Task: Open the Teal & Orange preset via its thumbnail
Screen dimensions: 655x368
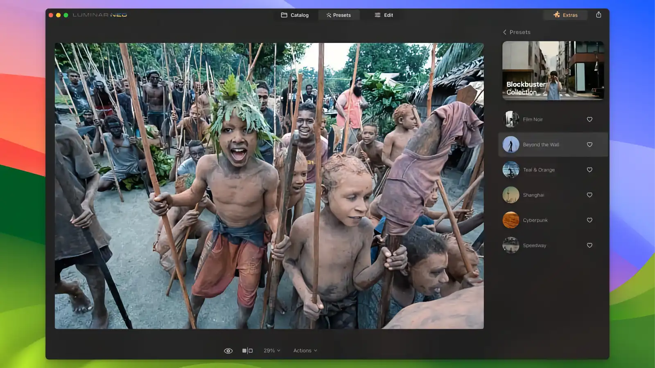Action: (x=510, y=170)
